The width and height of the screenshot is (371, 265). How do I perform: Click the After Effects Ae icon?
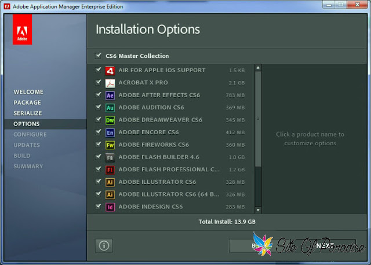click(110, 95)
